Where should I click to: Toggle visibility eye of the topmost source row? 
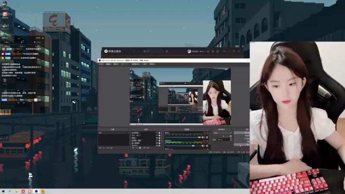click(x=157, y=133)
